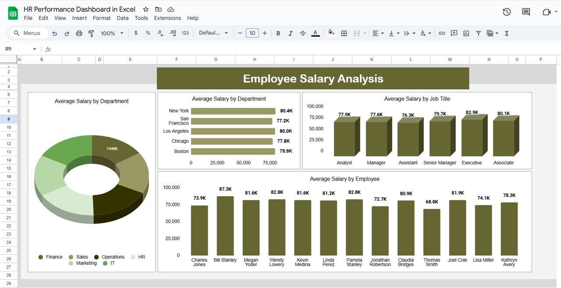Select column E header
Viewport: 561px width, 288px height.
point(130,60)
